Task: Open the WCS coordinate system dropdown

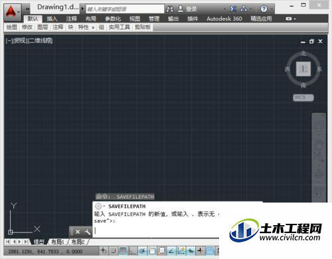Action: pyautogui.click(x=303, y=98)
